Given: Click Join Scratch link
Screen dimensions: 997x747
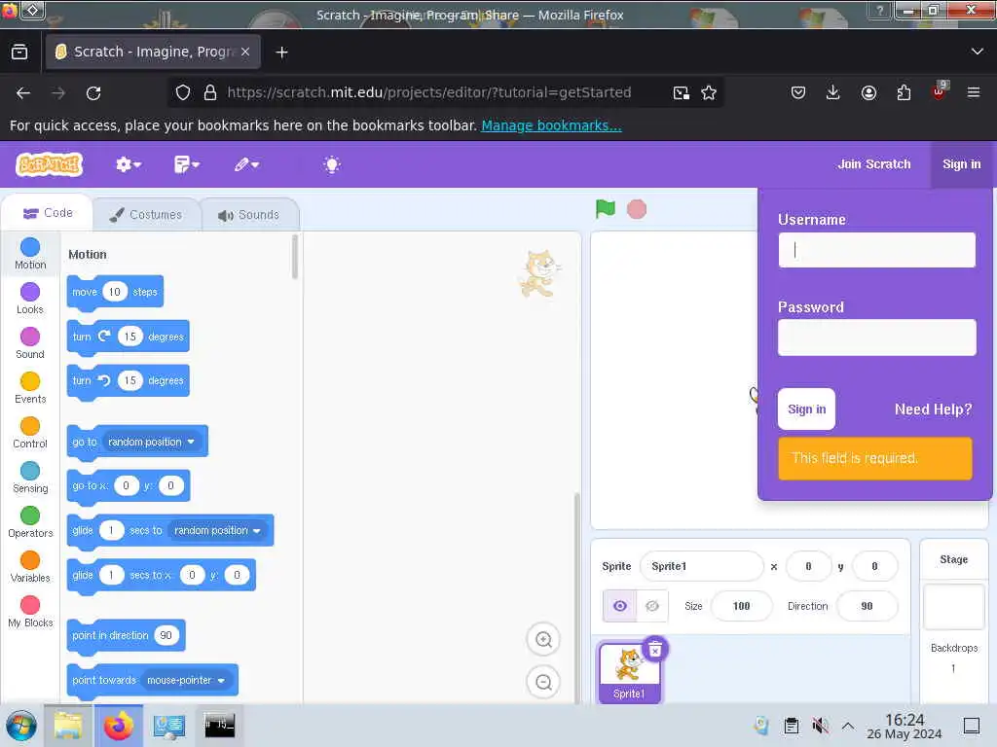Looking at the screenshot, I should (x=873, y=163).
